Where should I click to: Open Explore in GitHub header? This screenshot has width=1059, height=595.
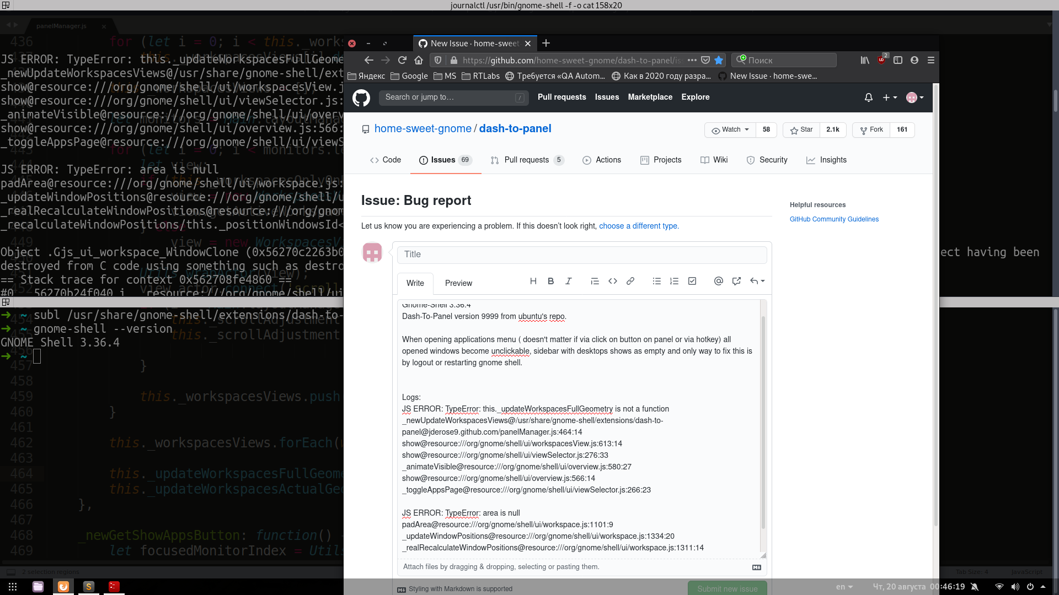[696, 97]
